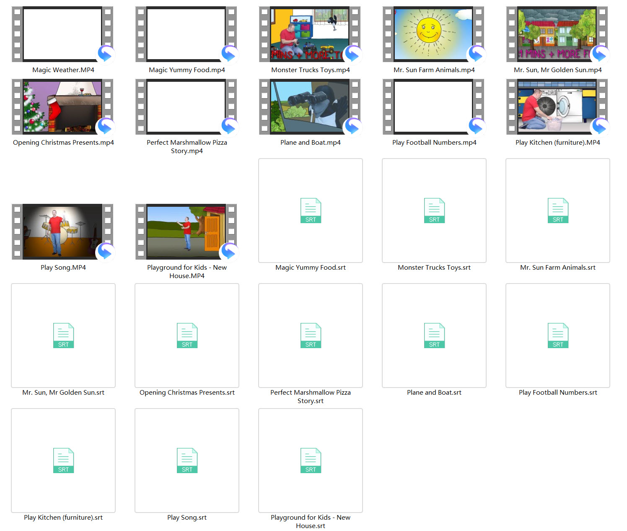Open the Monster Trucks Toys.mp4 thumbnail
This screenshot has height=531, width=627.
310,34
